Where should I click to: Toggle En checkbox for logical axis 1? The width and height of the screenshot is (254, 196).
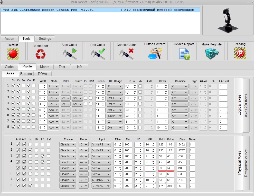(x=13, y=86)
